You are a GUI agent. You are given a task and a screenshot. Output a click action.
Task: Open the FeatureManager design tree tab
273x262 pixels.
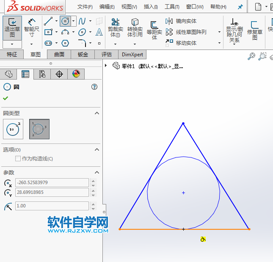(8, 74)
